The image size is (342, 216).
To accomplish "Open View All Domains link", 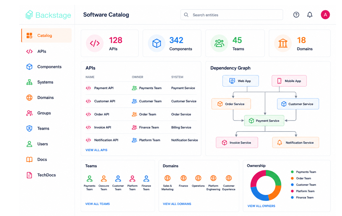I will click(177, 204).
